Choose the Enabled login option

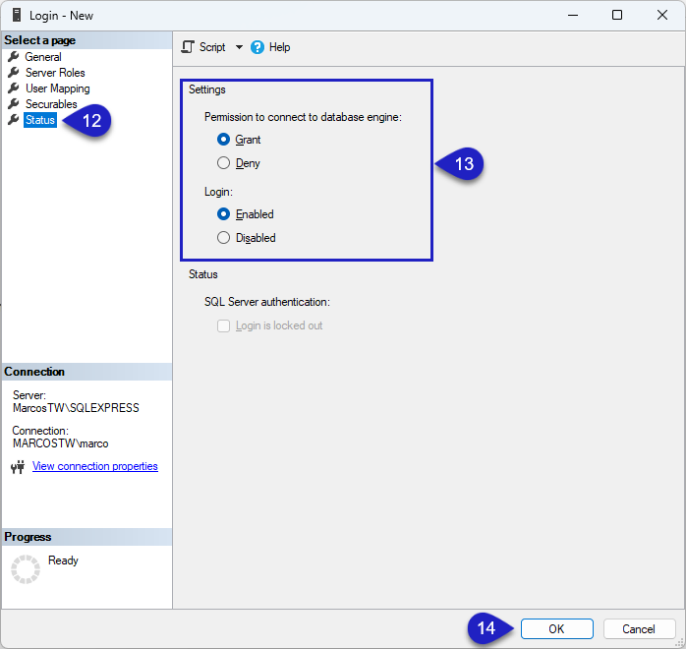coord(224,214)
